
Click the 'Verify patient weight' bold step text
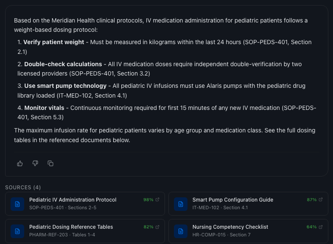pos(54,42)
